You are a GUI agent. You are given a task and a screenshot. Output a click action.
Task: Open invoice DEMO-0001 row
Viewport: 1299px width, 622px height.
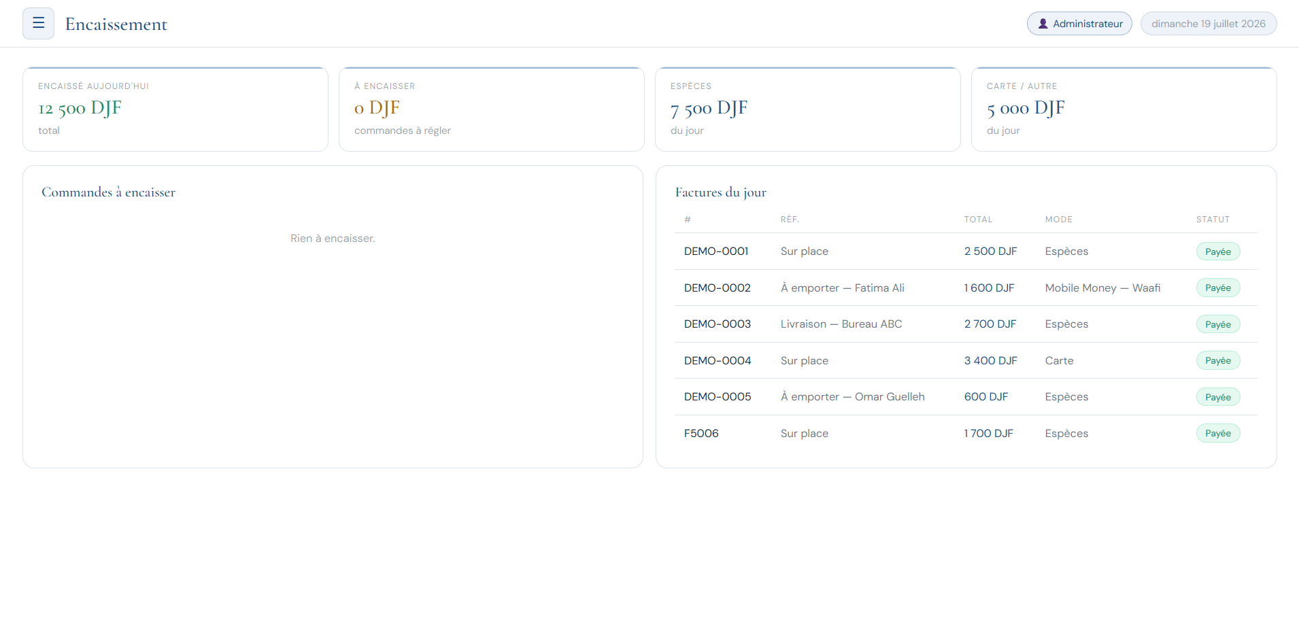point(966,252)
